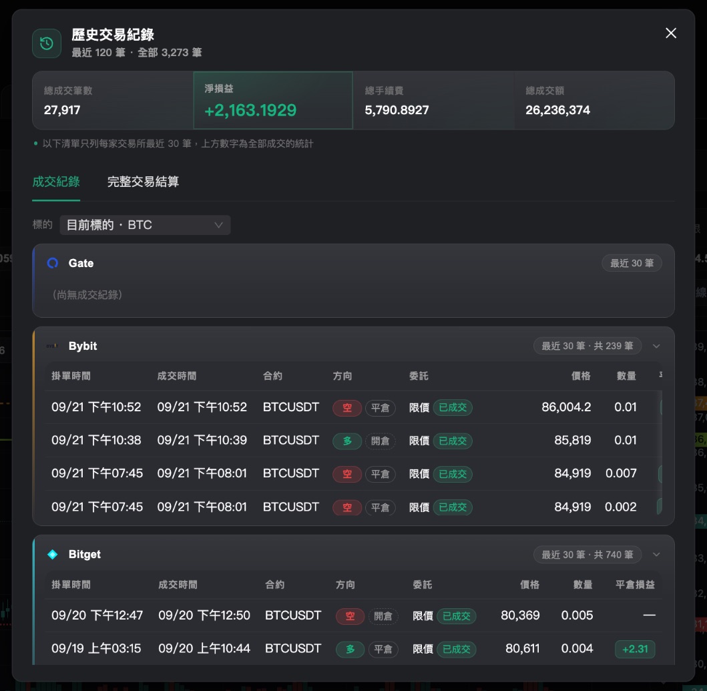Select the 總手續費 5,790.8927 card

click(x=433, y=100)
